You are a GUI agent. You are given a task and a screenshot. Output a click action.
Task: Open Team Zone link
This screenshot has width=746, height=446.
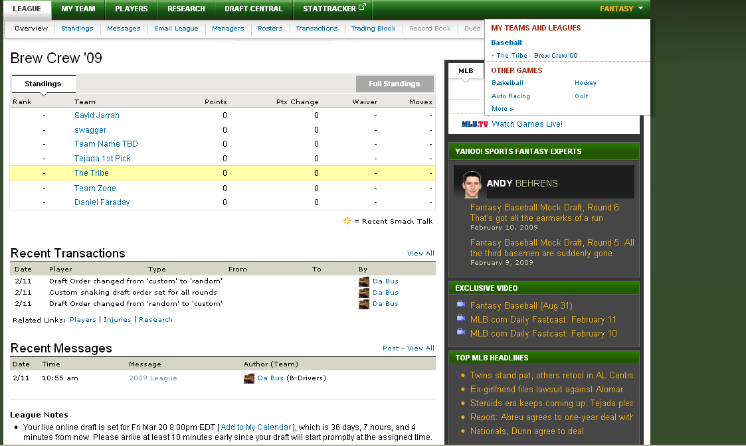coord(95,188)
